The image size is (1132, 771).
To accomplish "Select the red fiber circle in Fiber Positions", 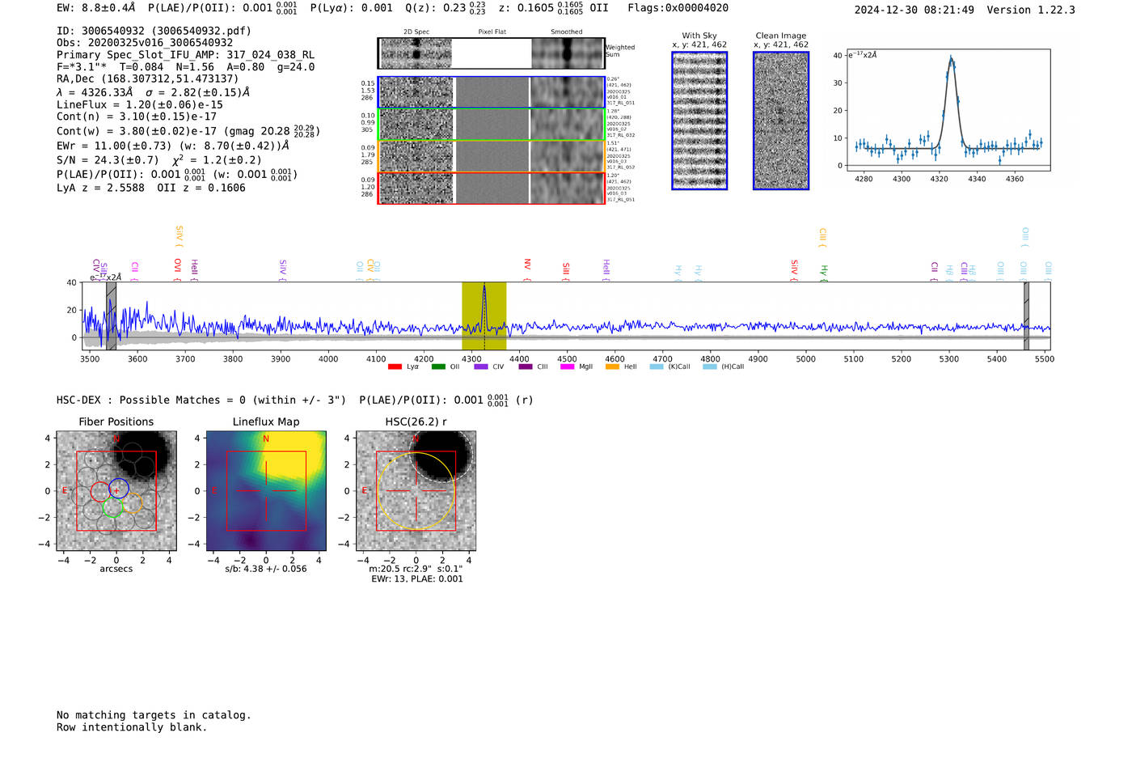I will [100, 491].
